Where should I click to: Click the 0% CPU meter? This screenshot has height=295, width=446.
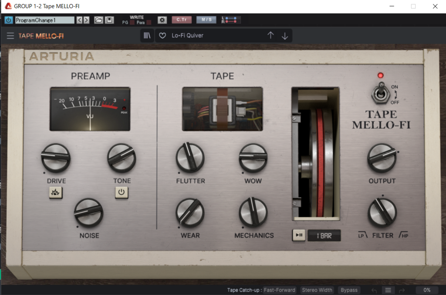(x=427, y=290)
